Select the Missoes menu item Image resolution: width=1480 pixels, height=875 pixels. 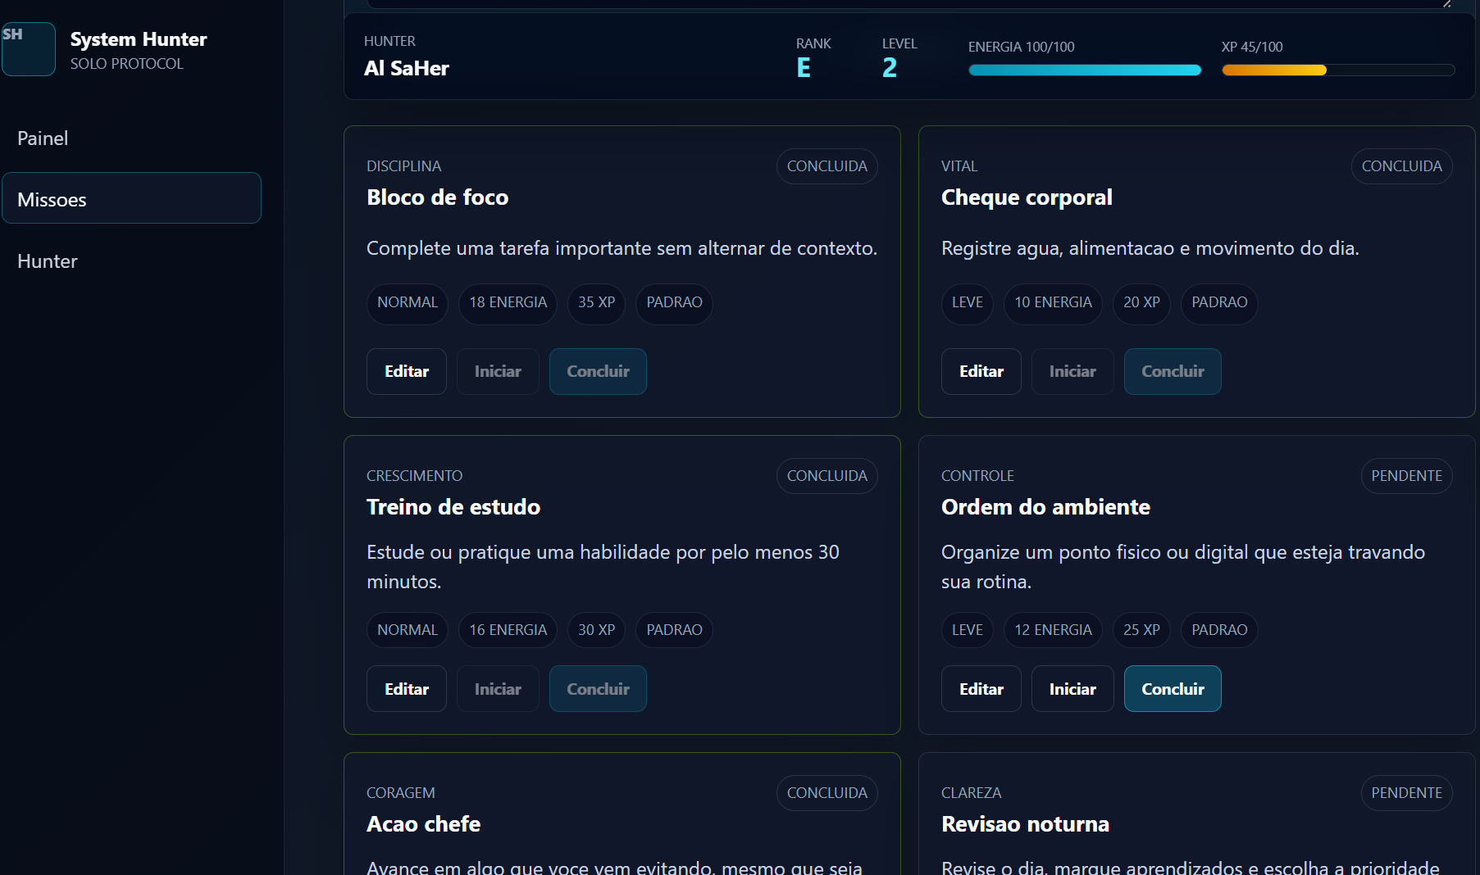point(131,198)
